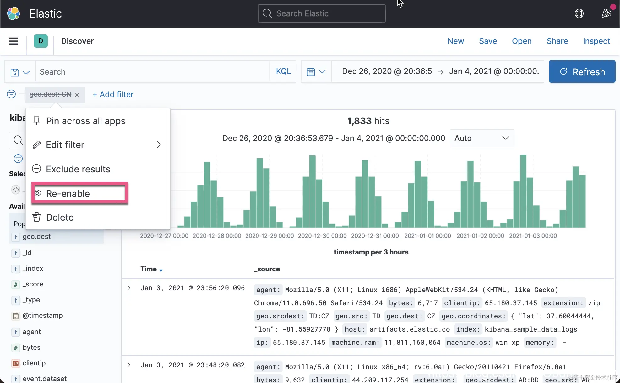Click the Add filter link
This screenshot has height=383, width=620.
click(113, 94)
